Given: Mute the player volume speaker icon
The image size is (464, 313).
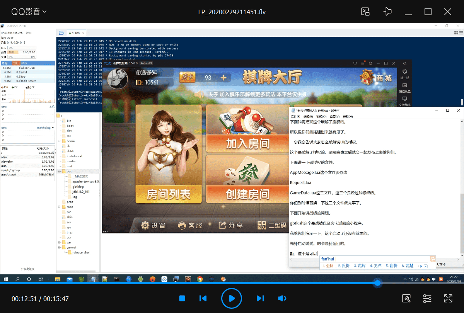Looking at the screenshot, I should tap(282, 298).
